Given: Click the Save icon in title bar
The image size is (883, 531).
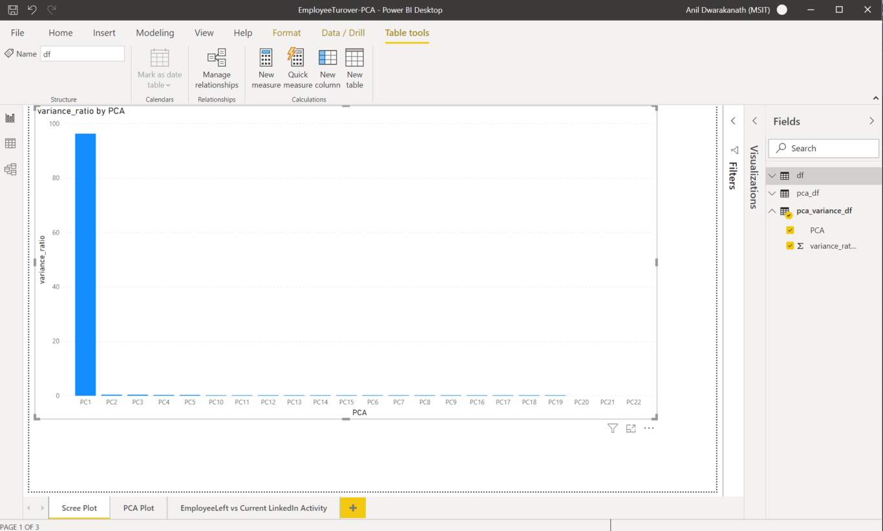Looking at the screenshot, I should point(13,10).
